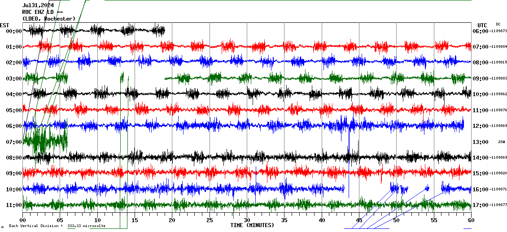Viewport: 507px width, 232px height.
Task: Click the 17:00 UTC row label
Action: (x=480, y=205)
